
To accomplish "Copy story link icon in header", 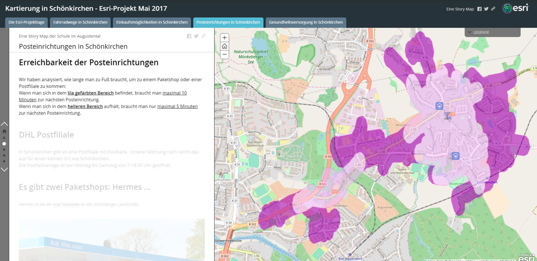I will [x=493, y=9].
